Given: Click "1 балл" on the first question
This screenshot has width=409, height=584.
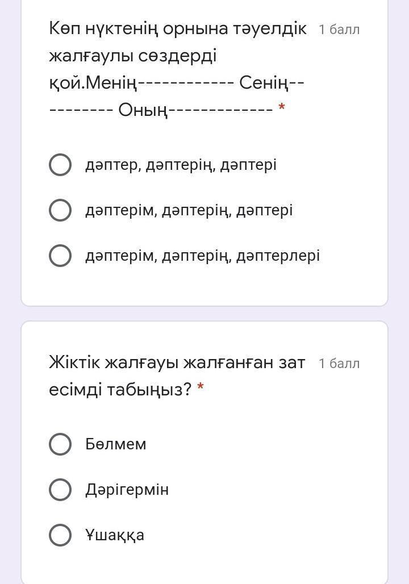Looking at the screenshot, I should pos(339,30).
